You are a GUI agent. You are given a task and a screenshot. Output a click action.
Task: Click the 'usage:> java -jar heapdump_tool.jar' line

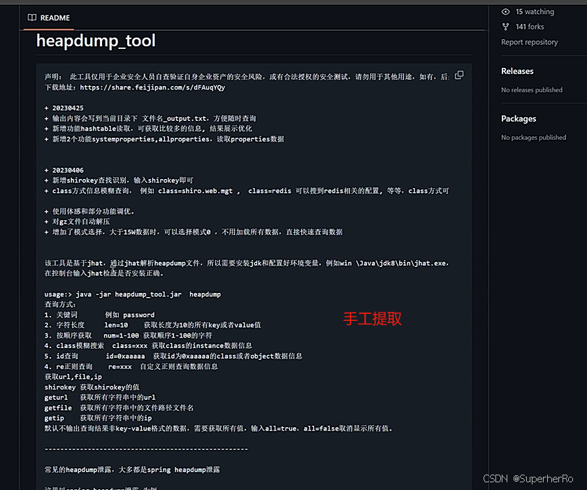coord(133,294)
